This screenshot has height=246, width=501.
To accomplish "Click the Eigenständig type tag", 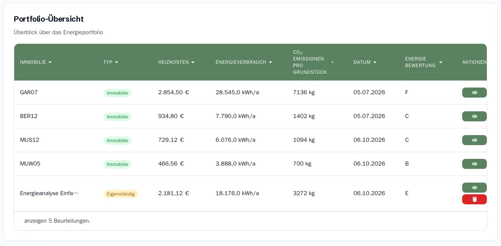I will pos(121,194).
